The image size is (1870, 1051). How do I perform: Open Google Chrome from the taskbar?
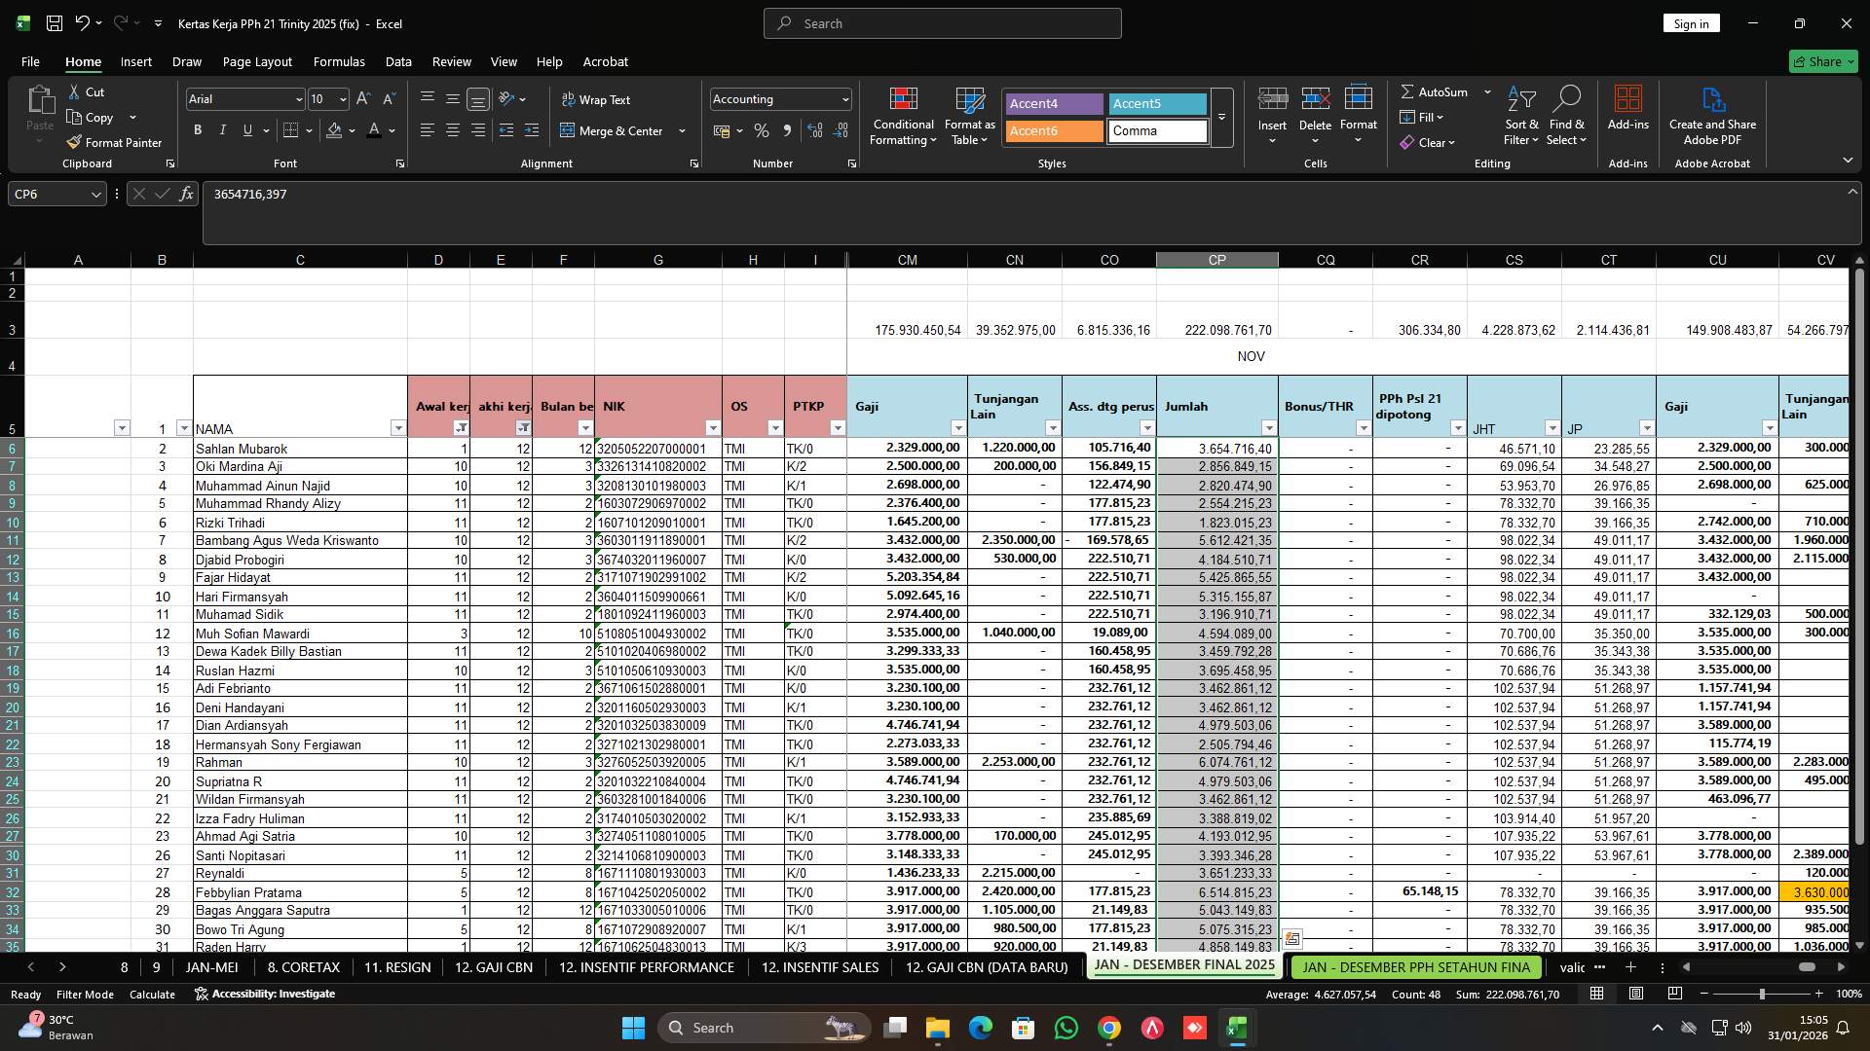[1108, 1027]
